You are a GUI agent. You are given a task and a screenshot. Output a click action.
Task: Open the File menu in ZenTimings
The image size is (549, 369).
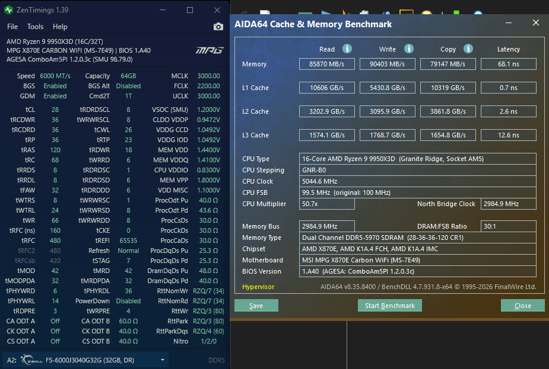(x=12, y=27)
